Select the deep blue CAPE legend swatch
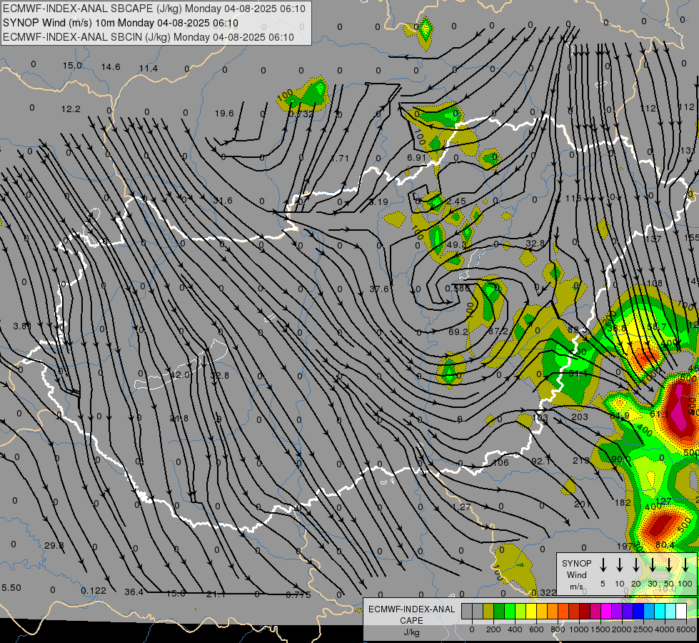The height and width of the screenshot is (643, 699). (x=638, y=612)
